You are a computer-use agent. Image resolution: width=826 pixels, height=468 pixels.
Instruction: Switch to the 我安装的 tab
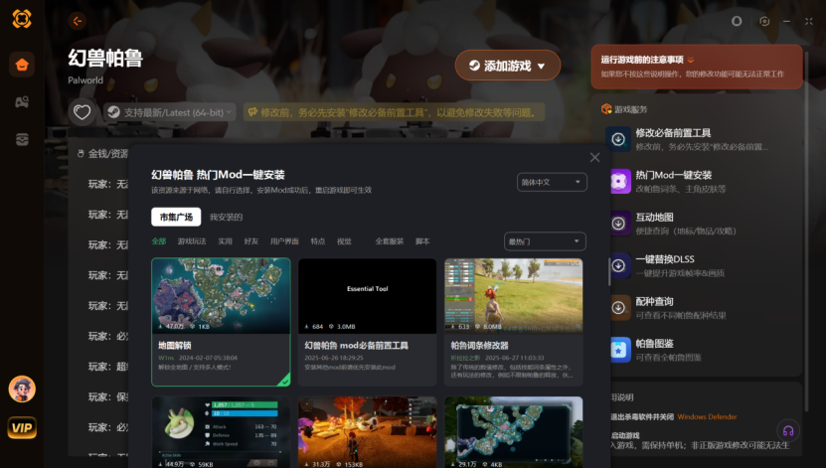tap(226, 217)
